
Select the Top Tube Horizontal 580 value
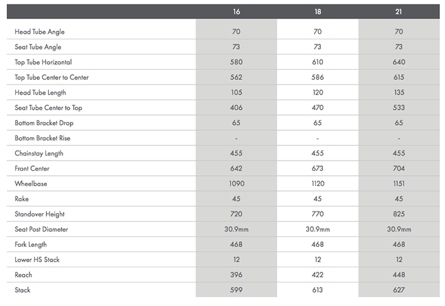tap(236, 62)
